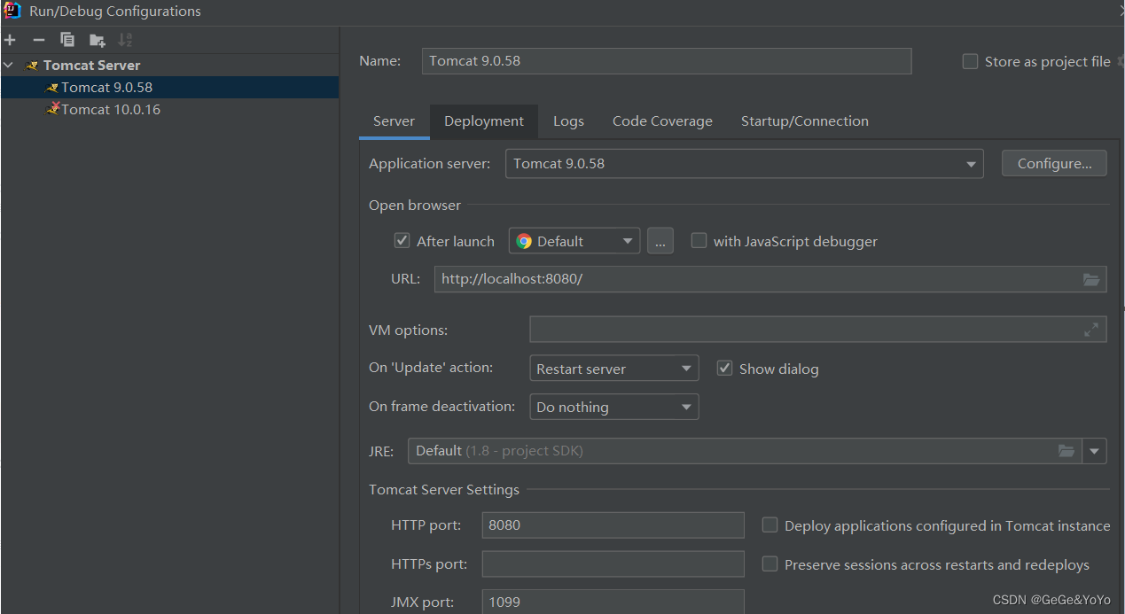Screen dimensions: 1125x614
Task: Sort configurations alphabetically
Action: pyautogui.click(x=125, y=40)
